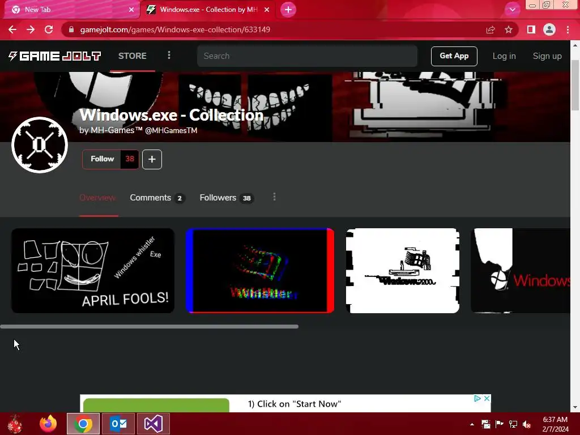This screenshot has width=580, height=435.
Task: Click the address bar lock icon
Action: (x=71, y=29)
